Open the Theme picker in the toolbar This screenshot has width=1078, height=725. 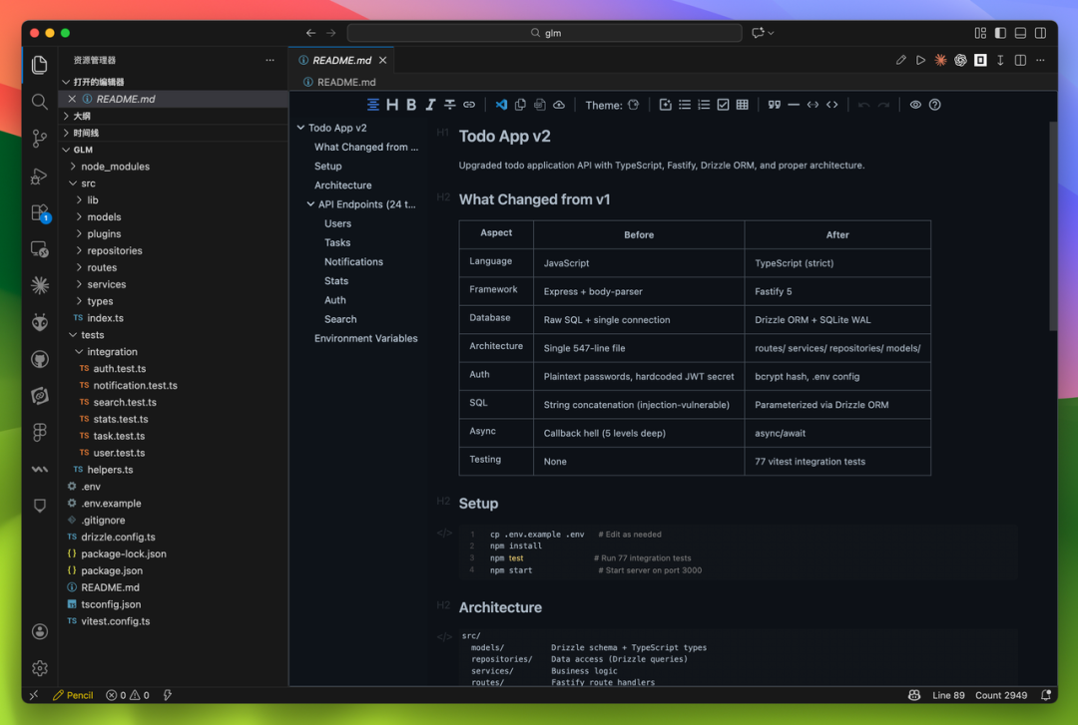coord(633,105)
